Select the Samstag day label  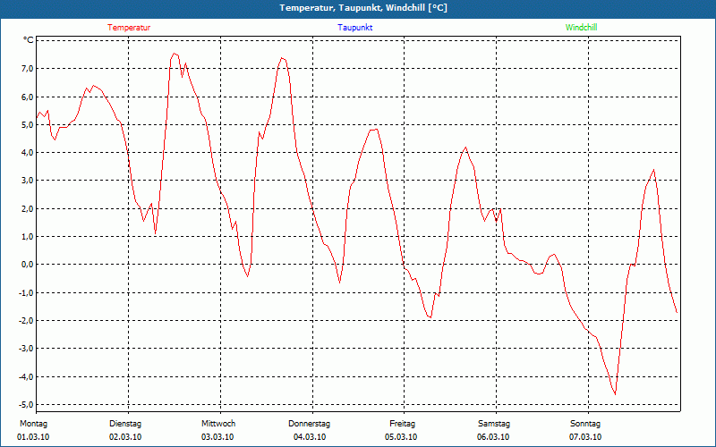tap(494, 424)
